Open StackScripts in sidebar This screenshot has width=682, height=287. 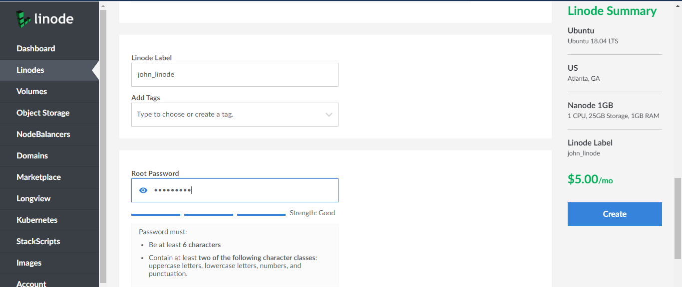(x=38, y=241)
